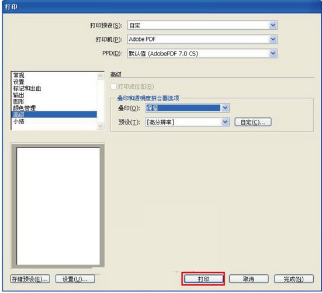Expand the 打印机 Adobe PDF dropdown
Screen dimensions: 322x293
(273, 39)
